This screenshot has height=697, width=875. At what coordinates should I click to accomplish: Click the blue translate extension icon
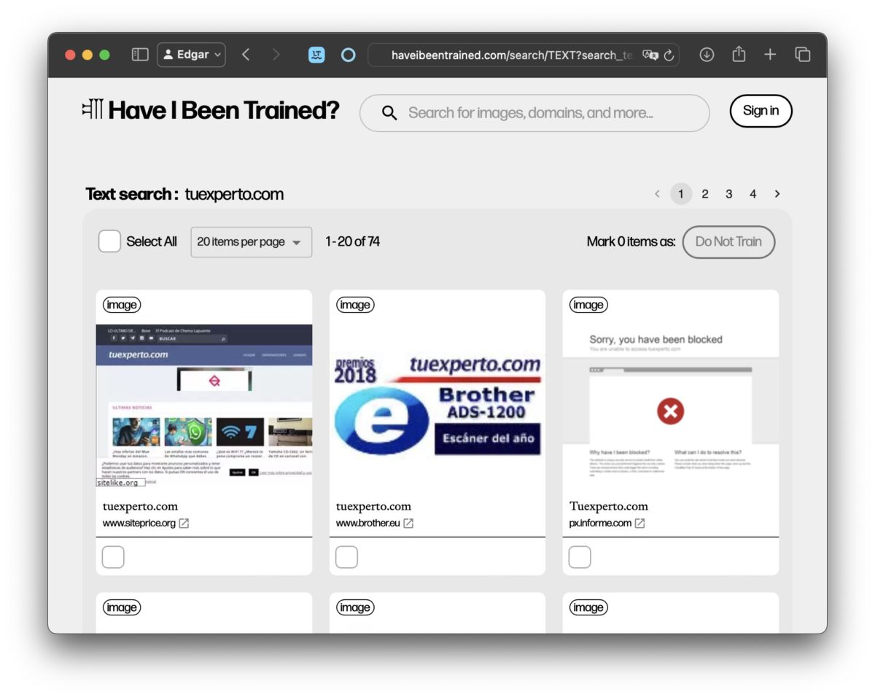[x=316, y=55]
